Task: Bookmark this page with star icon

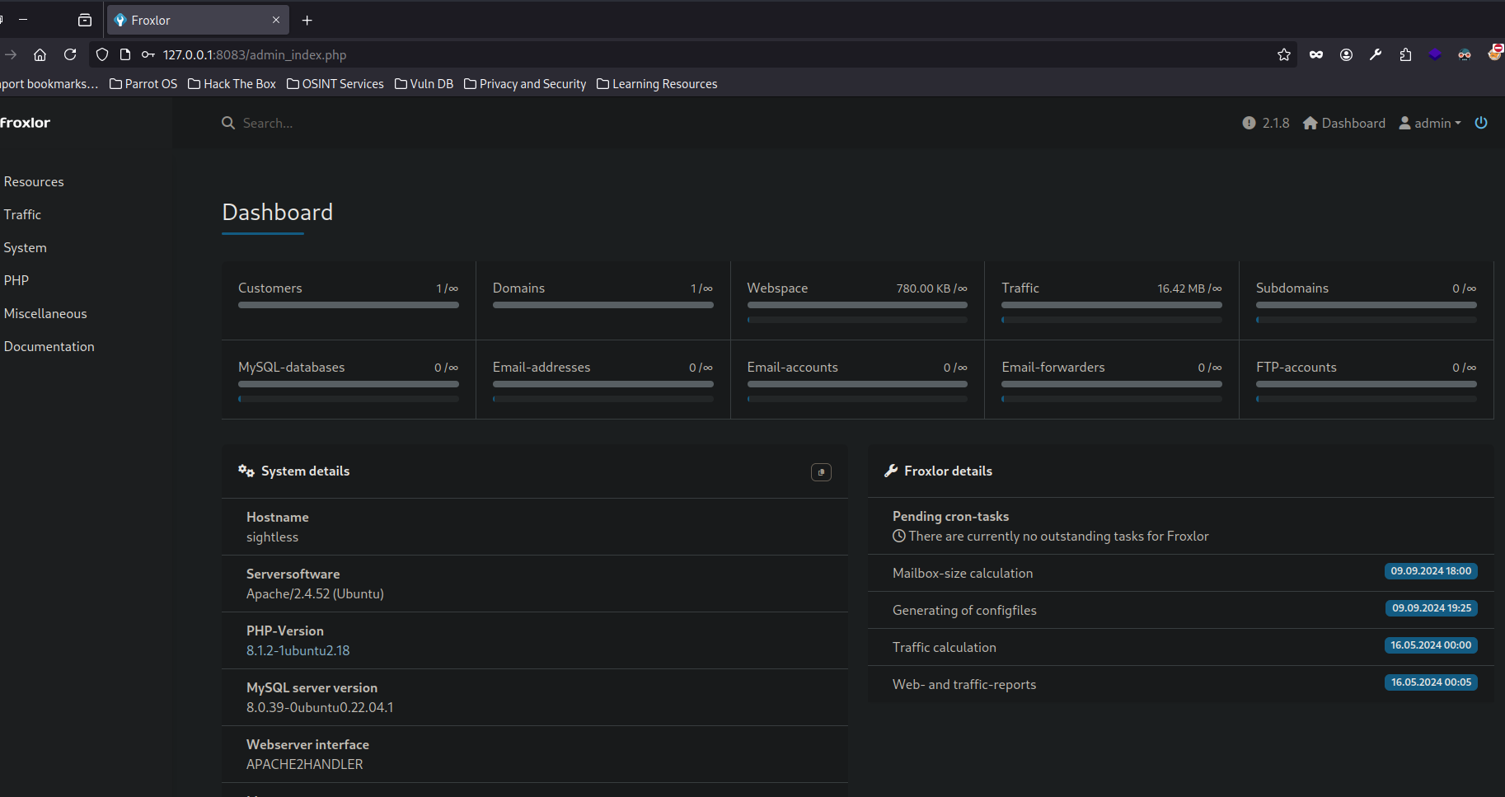Action: point(1284,54)
